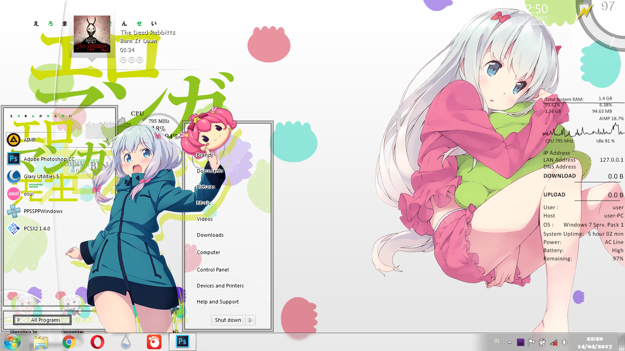The height and width of the screenshot is (351, 625).
Task: Click the '127.0.0.1' LAN address value
Action: 612,160
